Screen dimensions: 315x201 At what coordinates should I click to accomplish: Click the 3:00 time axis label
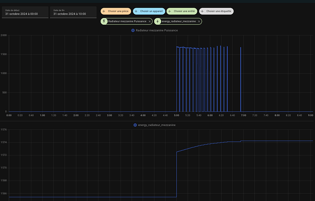coord(110,116)
